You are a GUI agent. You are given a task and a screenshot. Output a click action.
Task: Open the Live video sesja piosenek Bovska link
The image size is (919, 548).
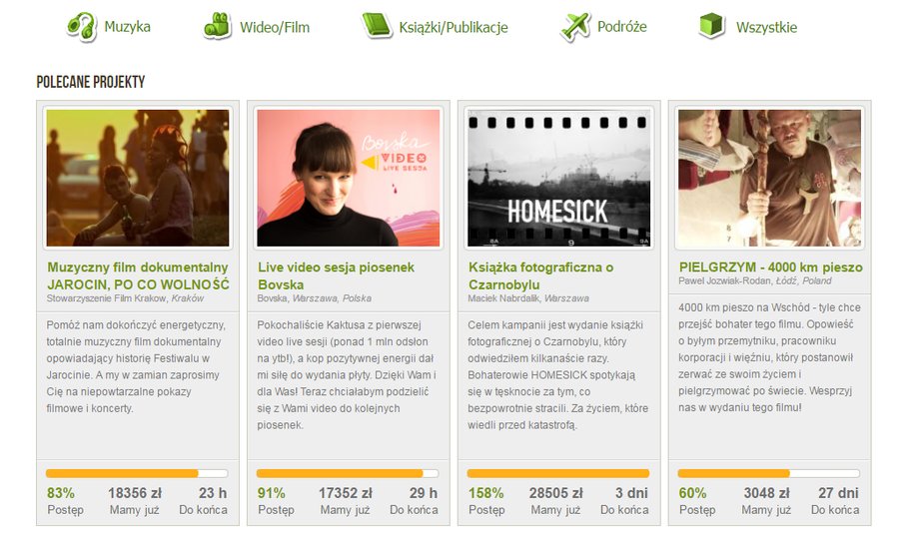336,275
